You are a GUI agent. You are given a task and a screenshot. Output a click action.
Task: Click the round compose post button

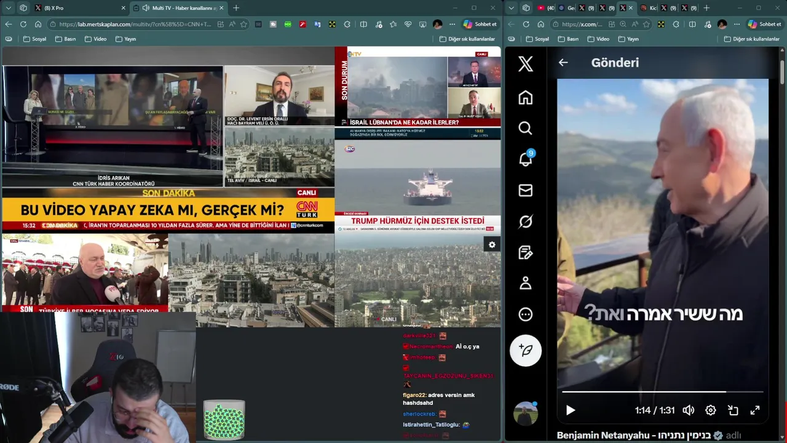(526, 350)
